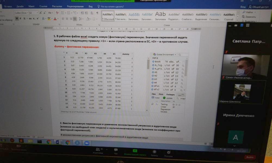
Task: Apply the Строгий style
Action: click(x=229, y=17)
